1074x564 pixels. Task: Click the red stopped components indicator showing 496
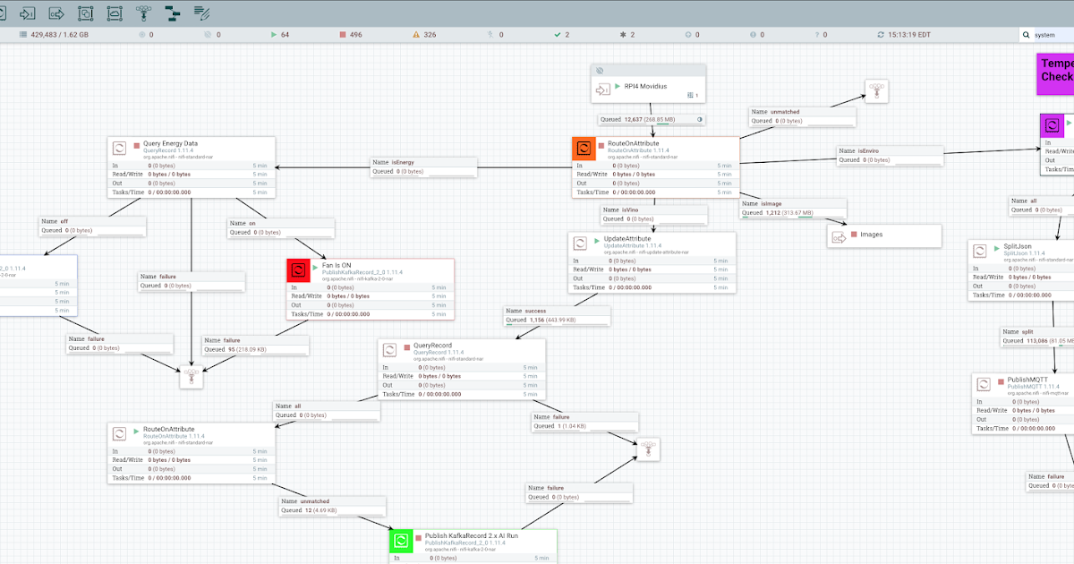click(x=348, y=34)
